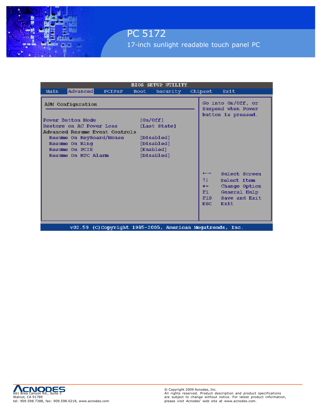Viewport: 322px width, 417px height.
Task: Click the ESC Exit hint
Action: (x=218, y=204)
